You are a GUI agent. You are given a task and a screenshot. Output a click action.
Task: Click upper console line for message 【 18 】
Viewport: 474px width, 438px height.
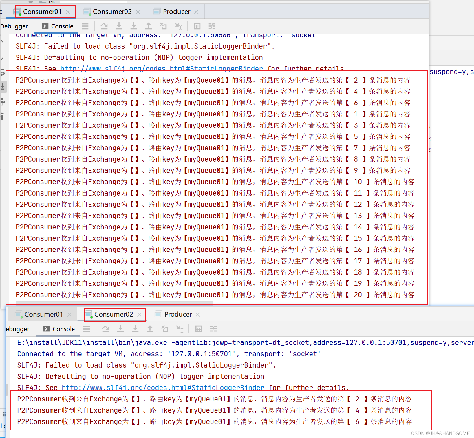pos(215,272)
